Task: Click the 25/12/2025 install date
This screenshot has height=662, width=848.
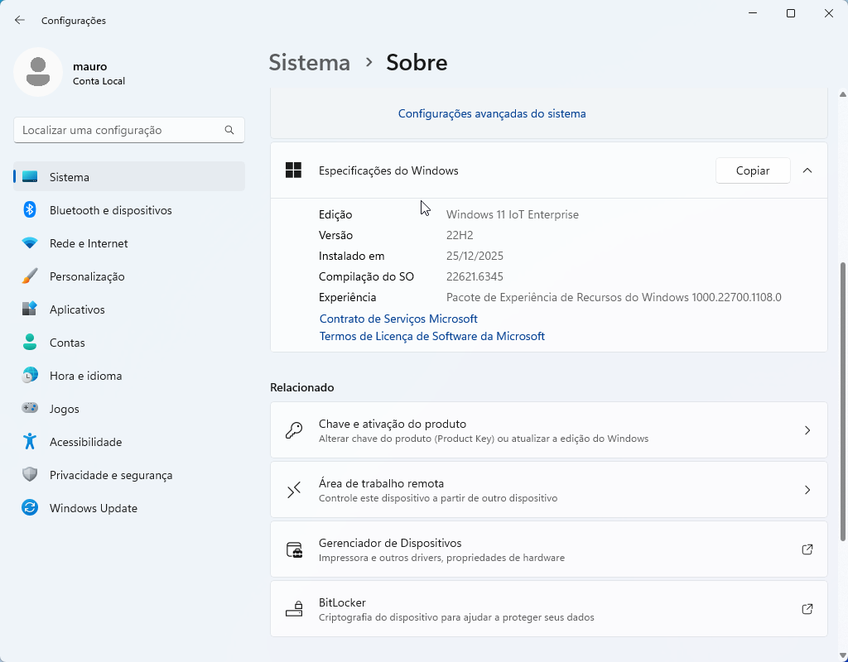Action: 475,256
